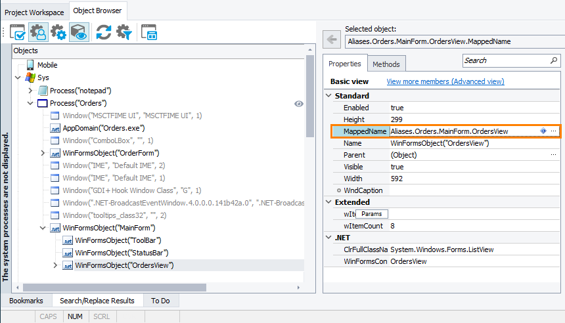Click the gears with user toolbar icon
The image size is (565, 323).
pyautogui.click(x=38, y=32)
